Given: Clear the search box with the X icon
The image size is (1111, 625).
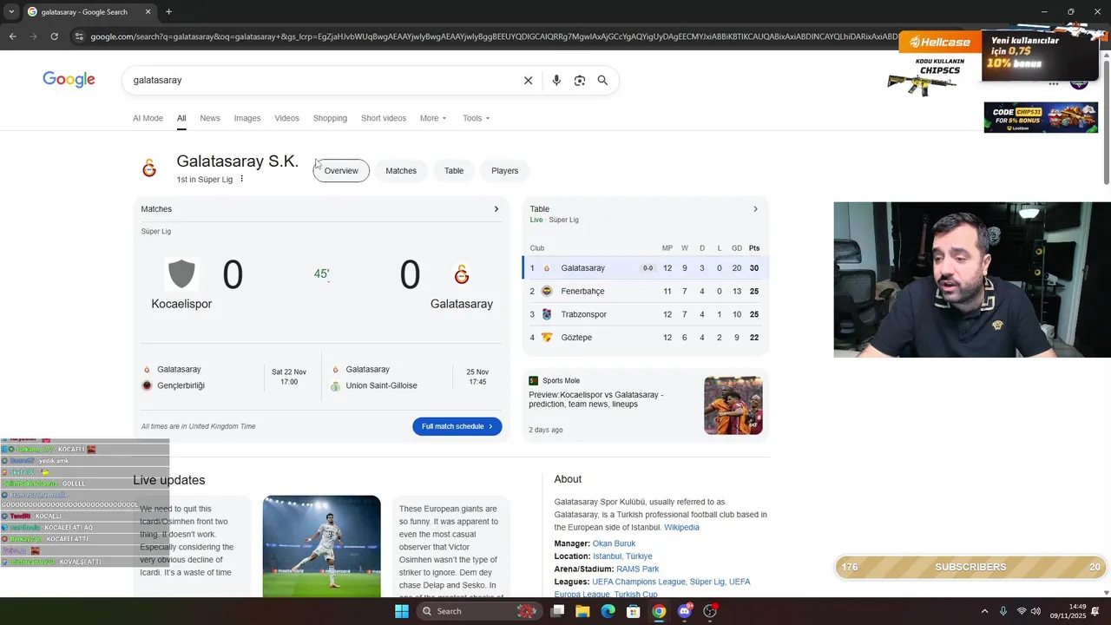Looking at the screenshot, I should click(528, 80).
